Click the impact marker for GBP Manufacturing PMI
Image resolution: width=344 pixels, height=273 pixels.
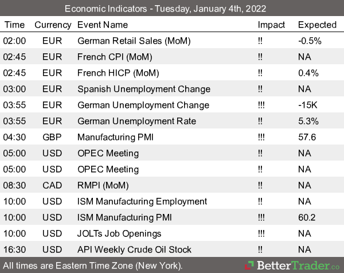point(263,137)
